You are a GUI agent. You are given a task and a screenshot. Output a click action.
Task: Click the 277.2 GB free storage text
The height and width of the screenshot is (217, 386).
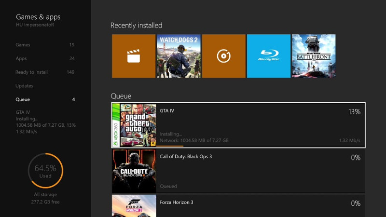(45, 202)
